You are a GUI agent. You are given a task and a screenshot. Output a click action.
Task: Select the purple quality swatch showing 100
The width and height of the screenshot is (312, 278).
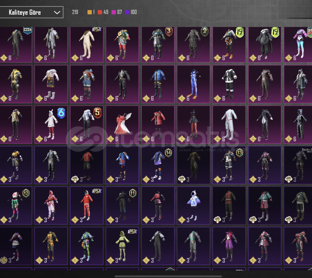[x=127, y=12]
